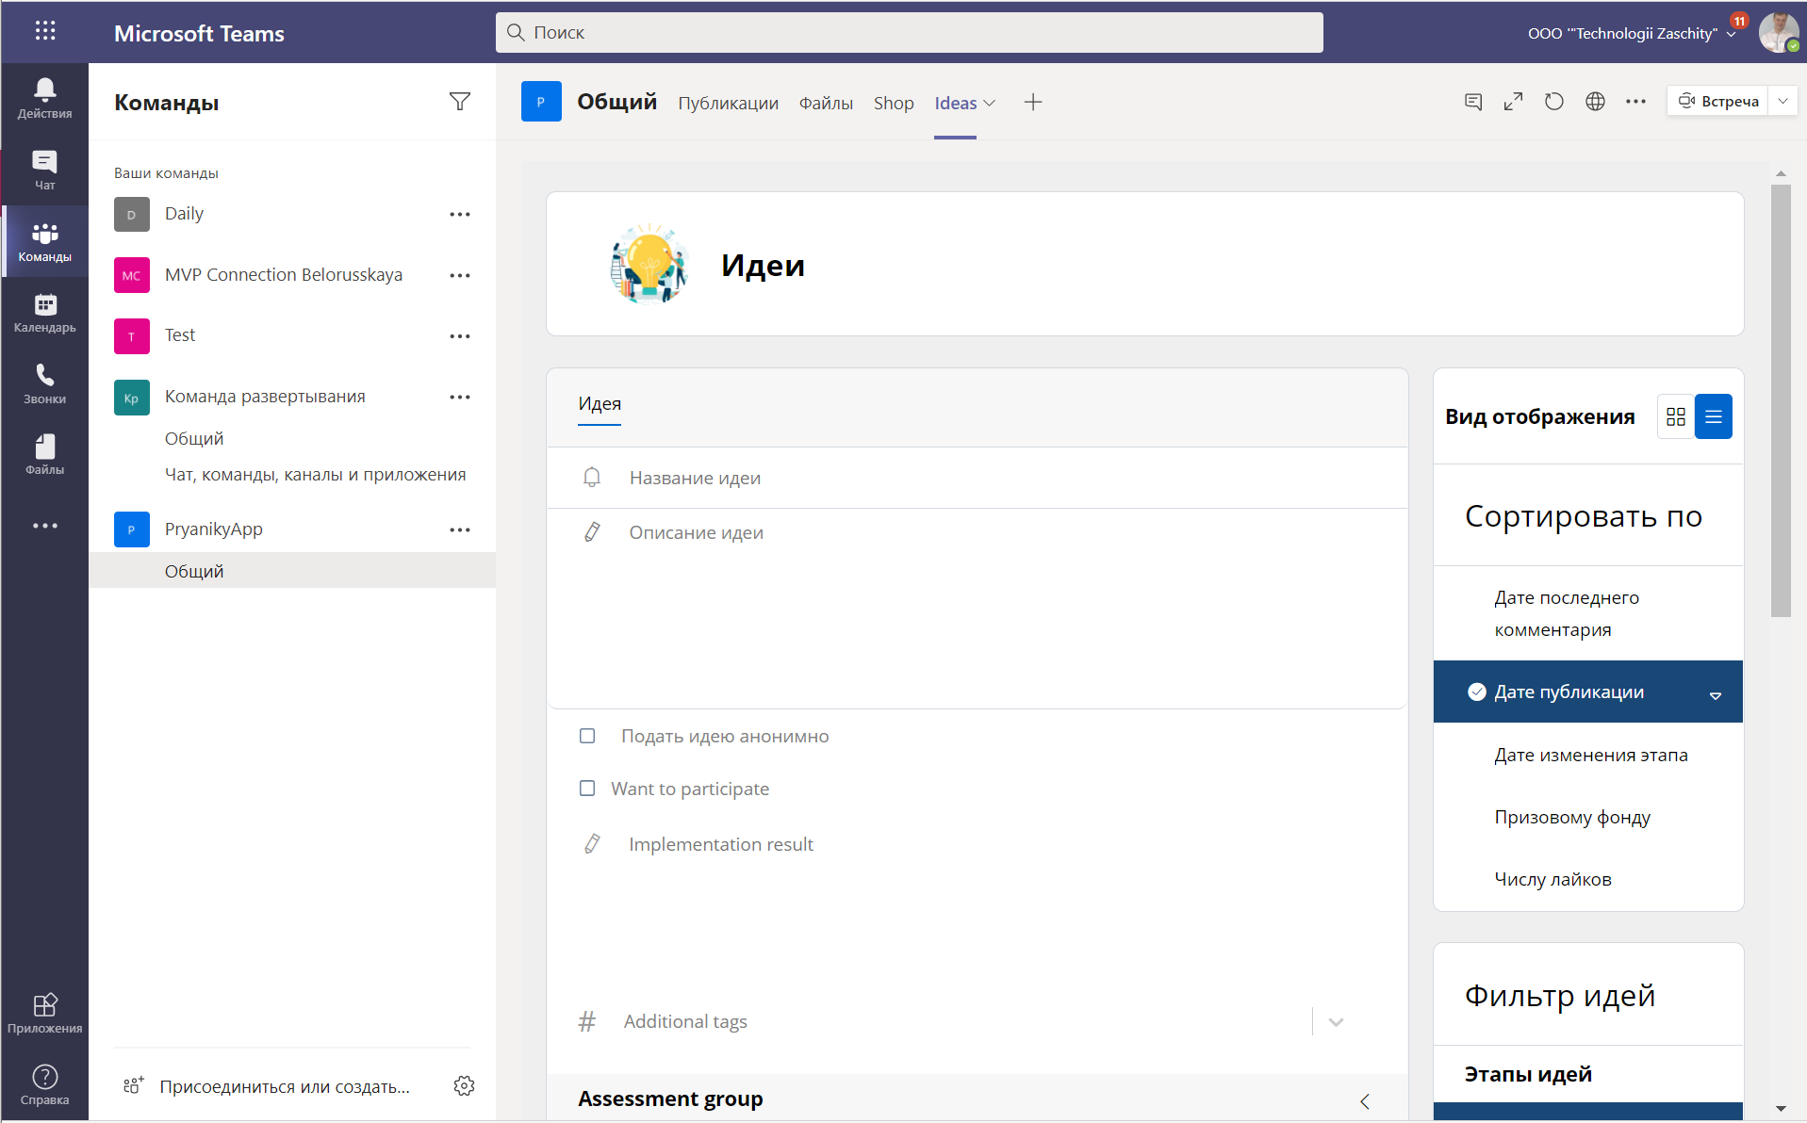Open more options for Команда развертывания
Viewport: 1807px width, 1123px height.
460,397
